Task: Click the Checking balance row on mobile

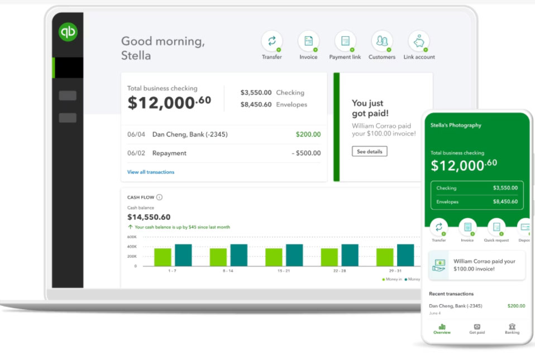Action: click(476, 189)
